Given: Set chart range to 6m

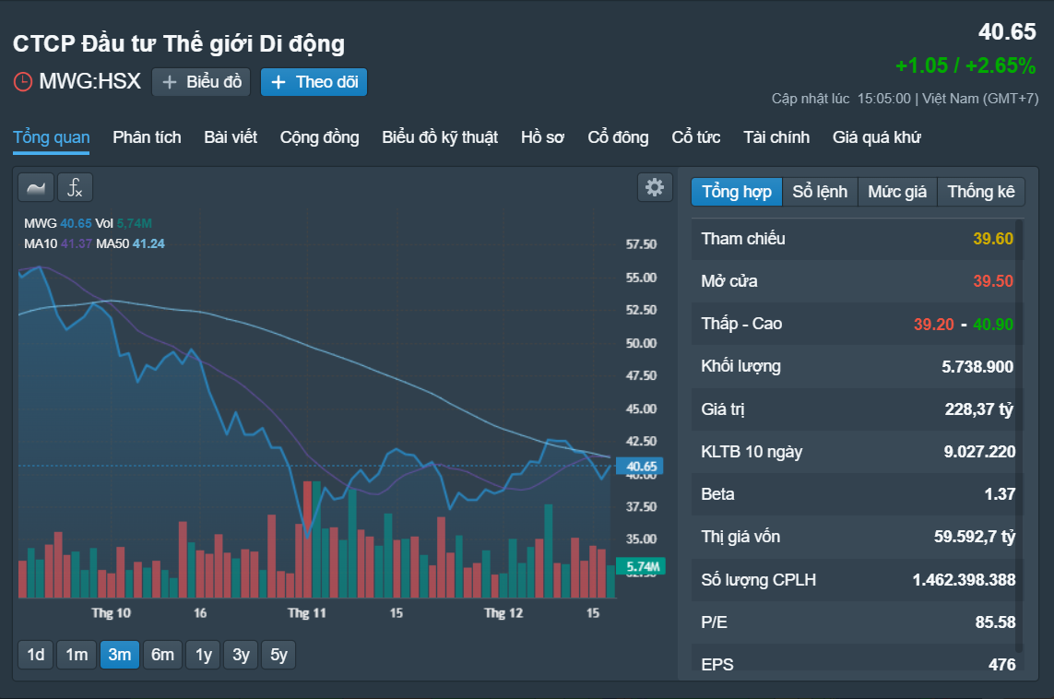Looking at the screenshot, I should 162,655.
